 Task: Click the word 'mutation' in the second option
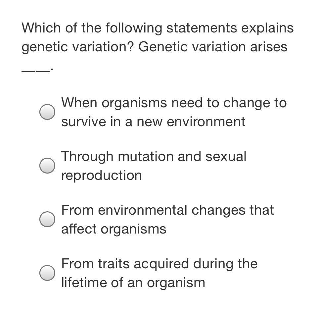point(146,157)
